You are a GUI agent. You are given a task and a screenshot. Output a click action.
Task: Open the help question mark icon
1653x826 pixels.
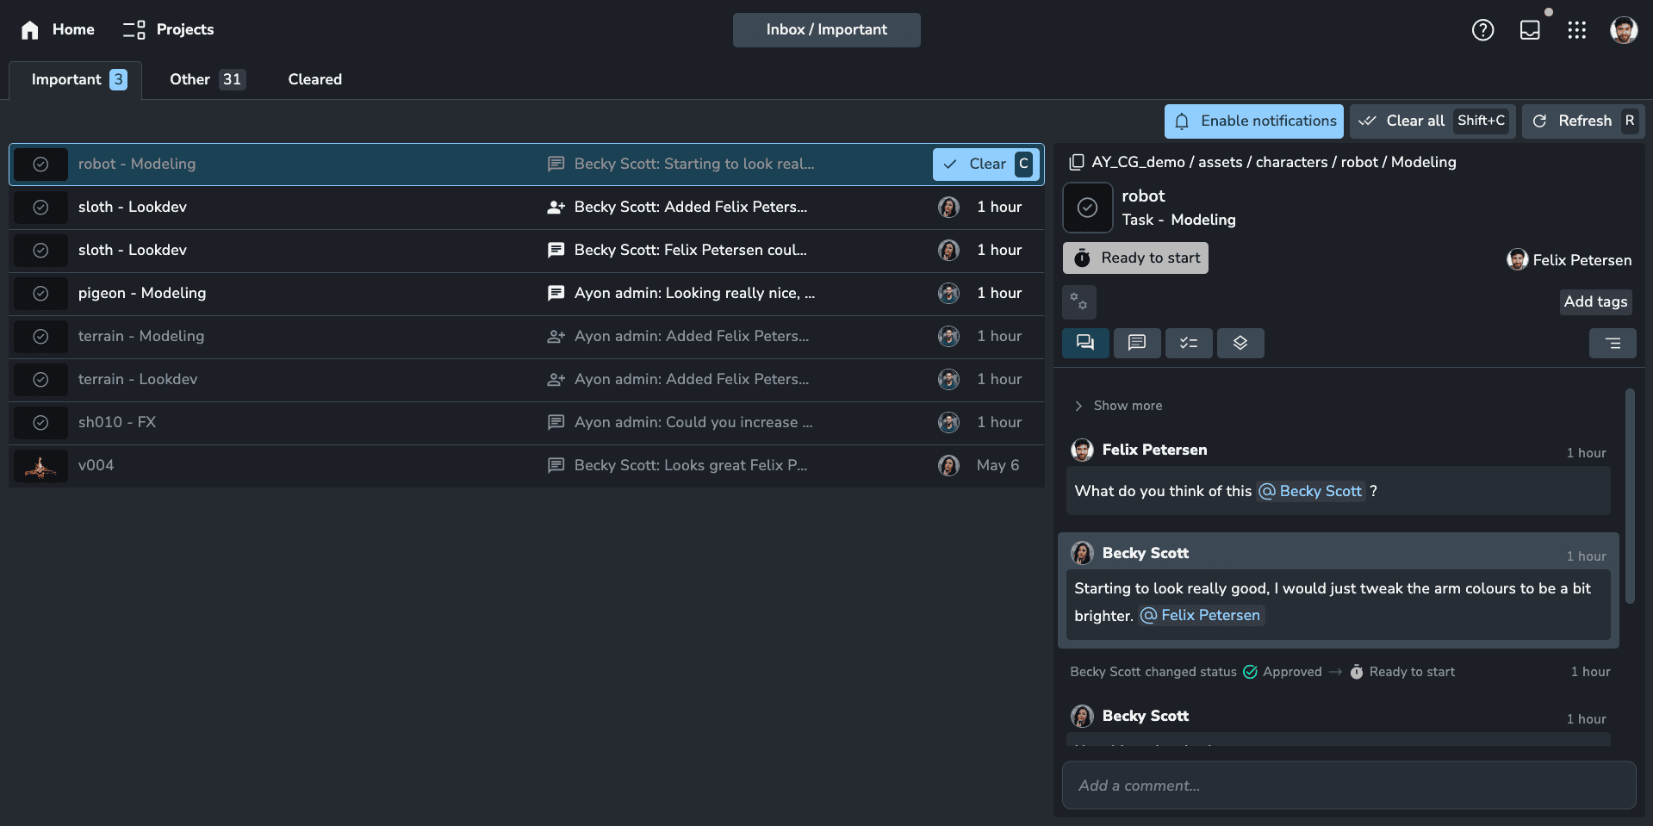(x=1482, y=30)
